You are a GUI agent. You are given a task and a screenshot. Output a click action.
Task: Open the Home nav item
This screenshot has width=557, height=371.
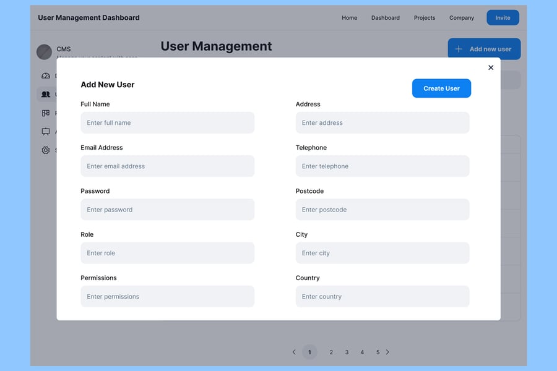[x=349, y=18]
